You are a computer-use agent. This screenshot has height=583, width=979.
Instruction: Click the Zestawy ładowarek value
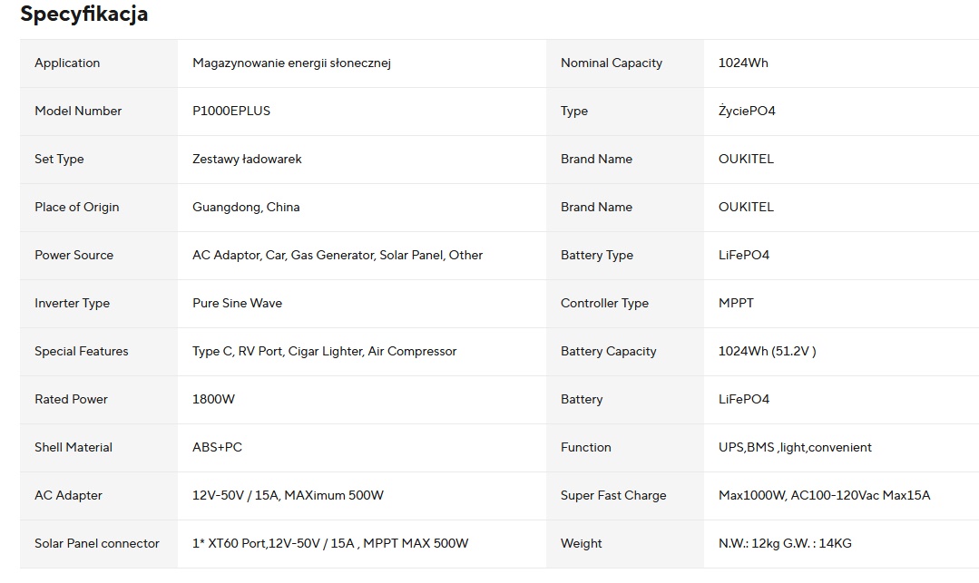(x=247, y=160)
